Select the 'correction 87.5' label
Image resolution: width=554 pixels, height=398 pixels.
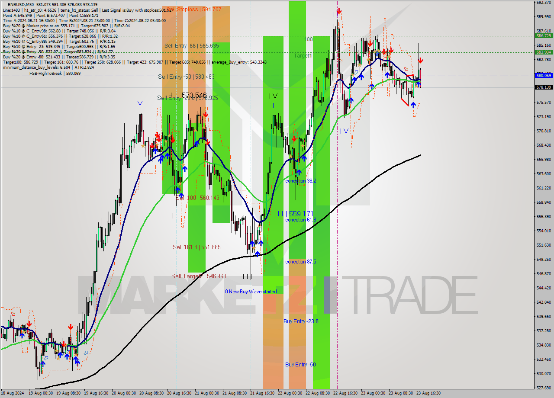pyautogui.click(x=300, y=262)
